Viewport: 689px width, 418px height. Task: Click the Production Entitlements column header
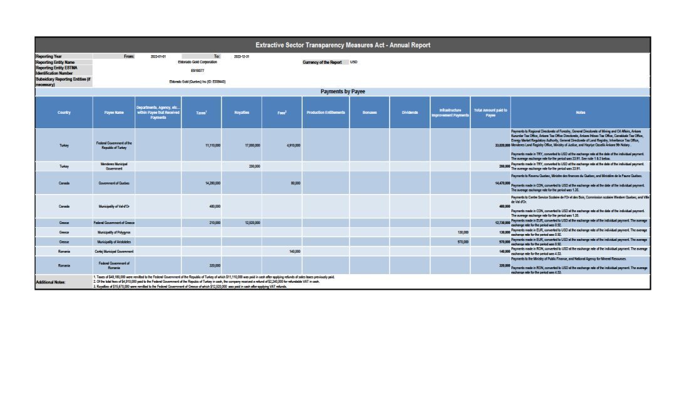coord(326,113)
